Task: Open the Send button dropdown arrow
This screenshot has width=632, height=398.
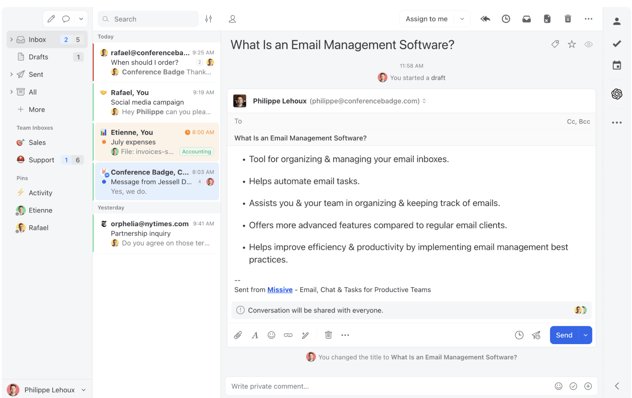Action: 586,335
